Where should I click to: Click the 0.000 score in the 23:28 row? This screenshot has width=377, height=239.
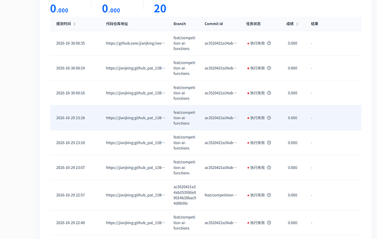(x=292, y=118)
